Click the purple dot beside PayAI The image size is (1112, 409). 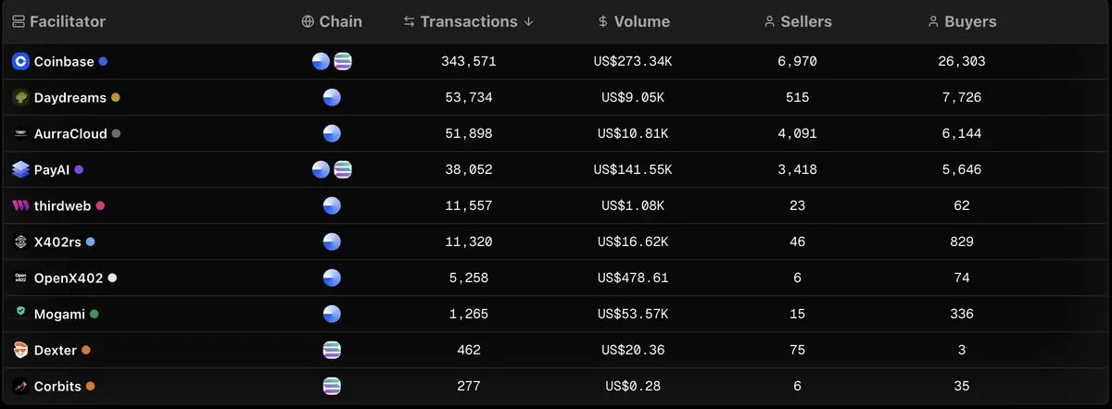click(x=79, y=169)
